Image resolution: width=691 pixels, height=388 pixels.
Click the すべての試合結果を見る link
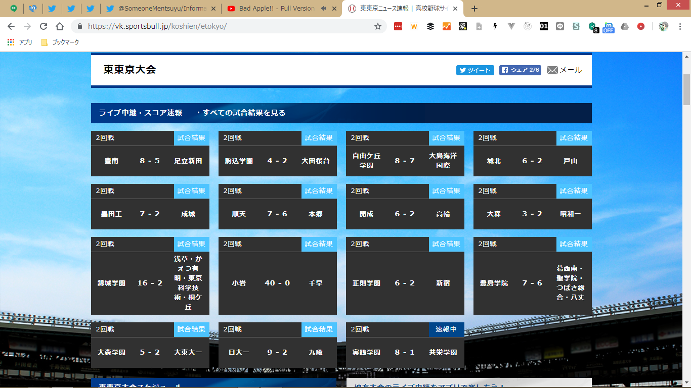pos(244,113)
